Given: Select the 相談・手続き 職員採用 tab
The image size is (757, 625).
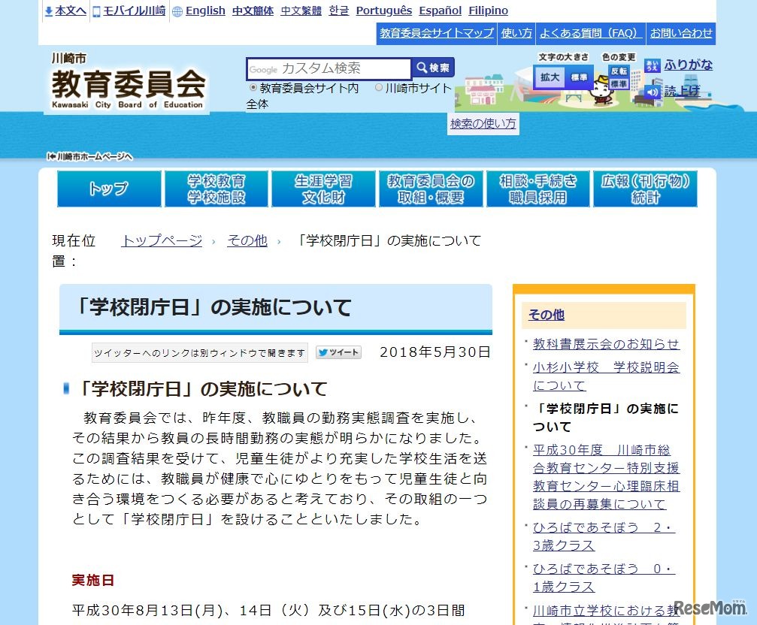Looking at the screenshot, I should pos(538,189).
